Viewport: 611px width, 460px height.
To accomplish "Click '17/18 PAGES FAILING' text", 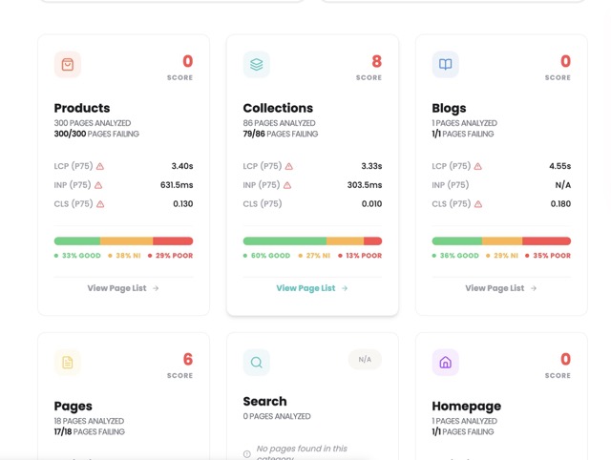I will click(x=90, y=431).
